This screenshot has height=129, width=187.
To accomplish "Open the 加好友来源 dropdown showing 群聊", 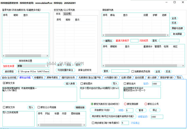I will click(33, 66).
